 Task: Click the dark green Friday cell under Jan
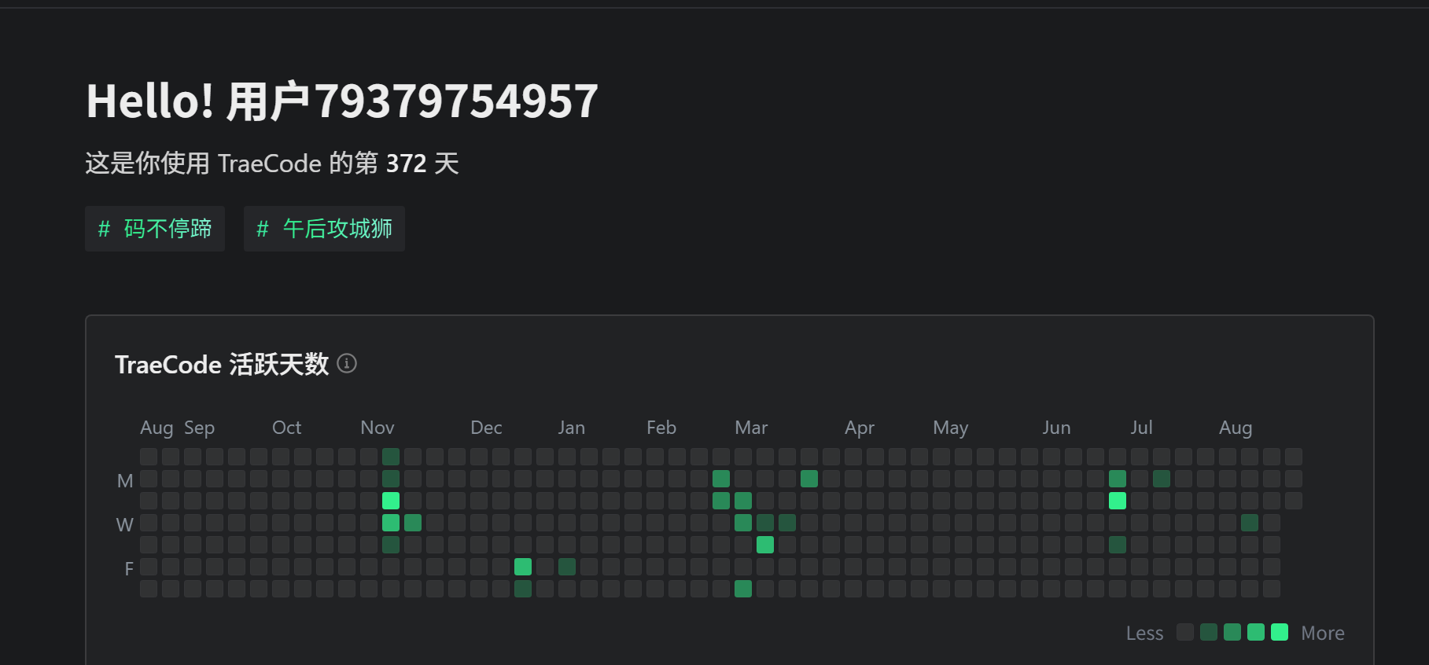(x=567, y=567)
